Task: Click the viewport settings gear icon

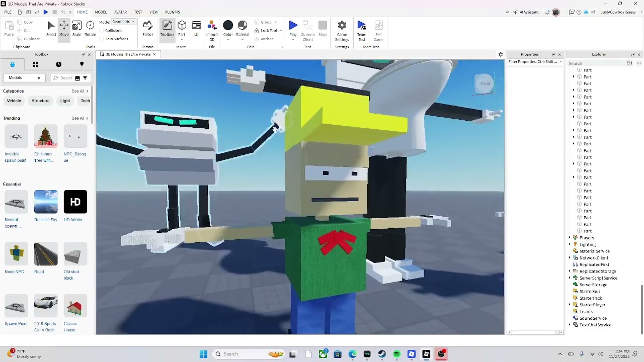Action: (501, 54)
